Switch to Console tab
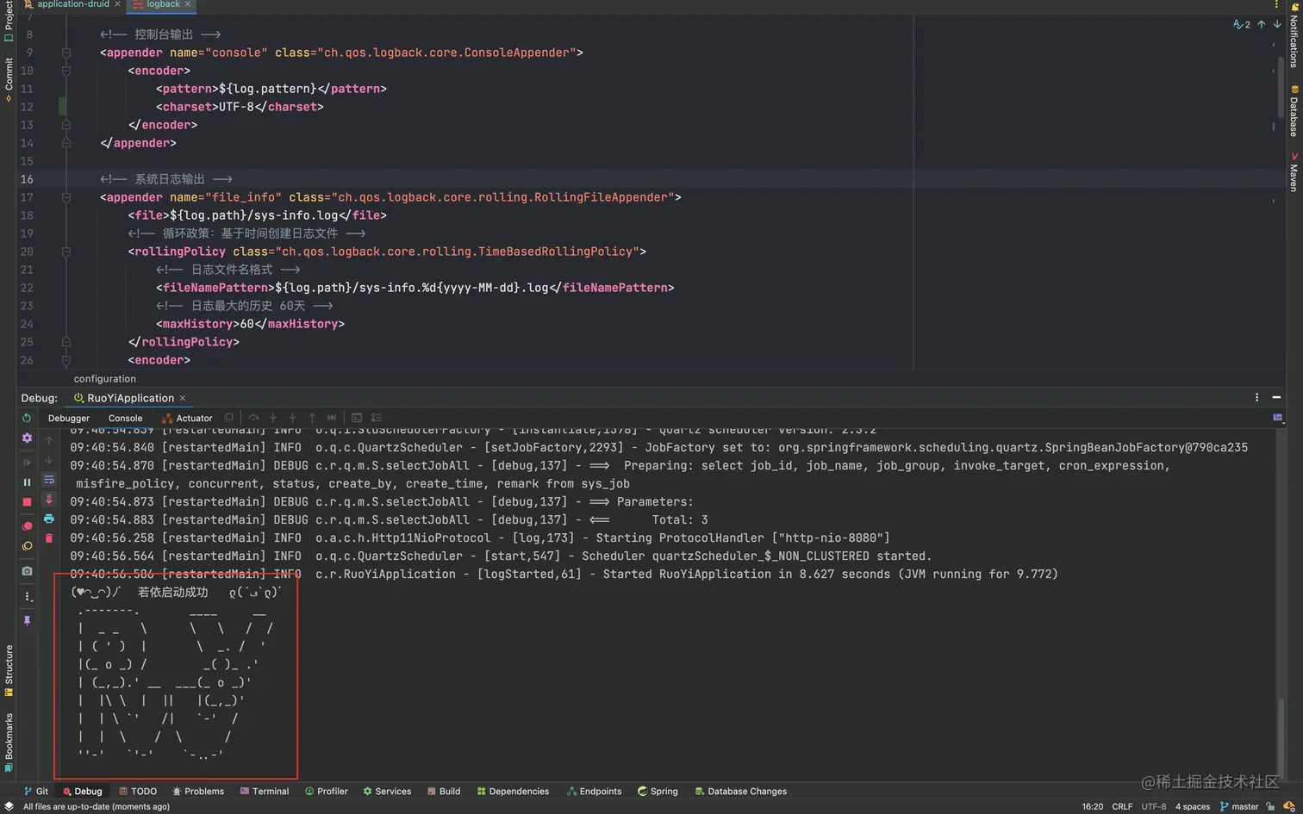The image size is (1303, 814). [x=126, y=419]
